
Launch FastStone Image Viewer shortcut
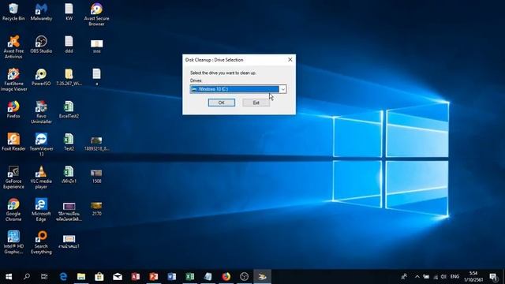tap(13, 80)
